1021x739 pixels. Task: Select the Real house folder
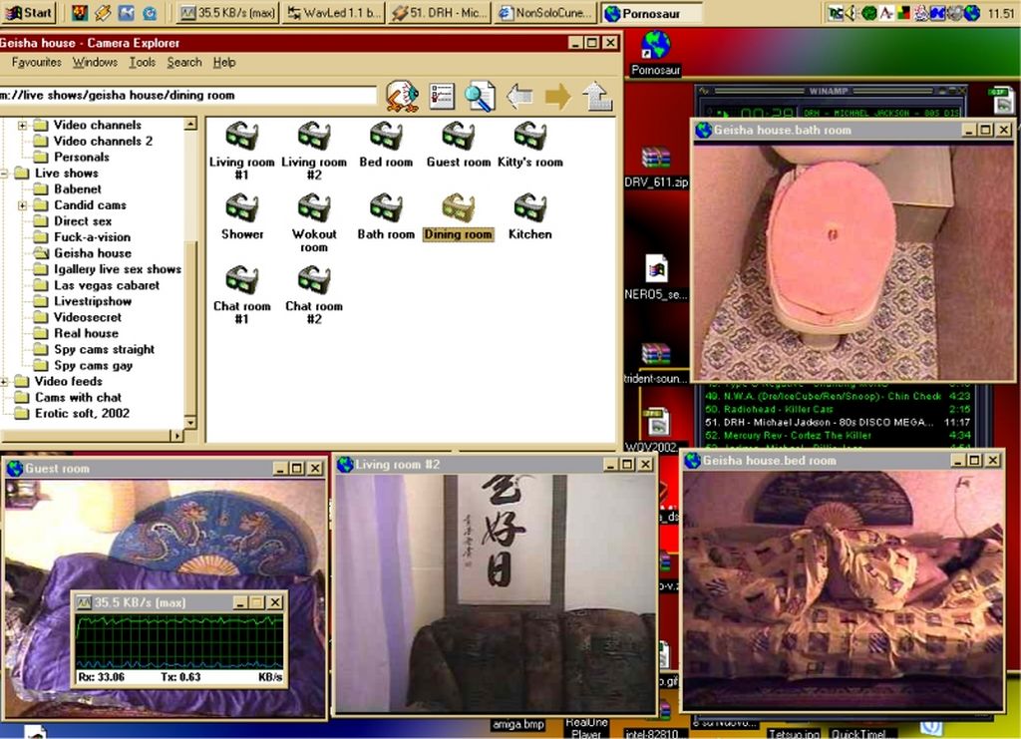coord(86,333)
